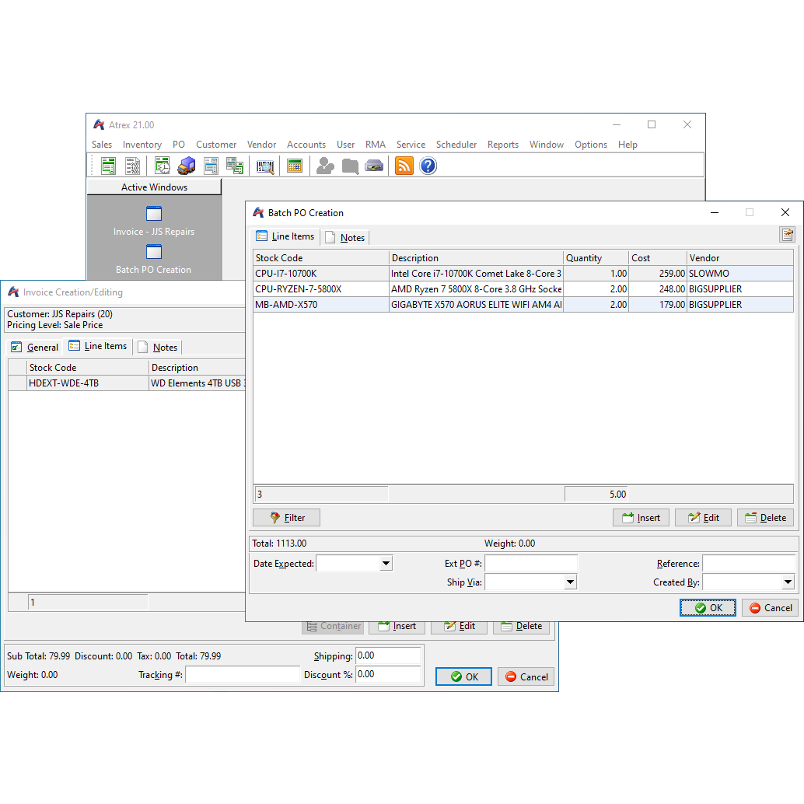Click Edit in Batch PO Creation
The width and height of the screenshot is (804, 804).
click(703, 517)
